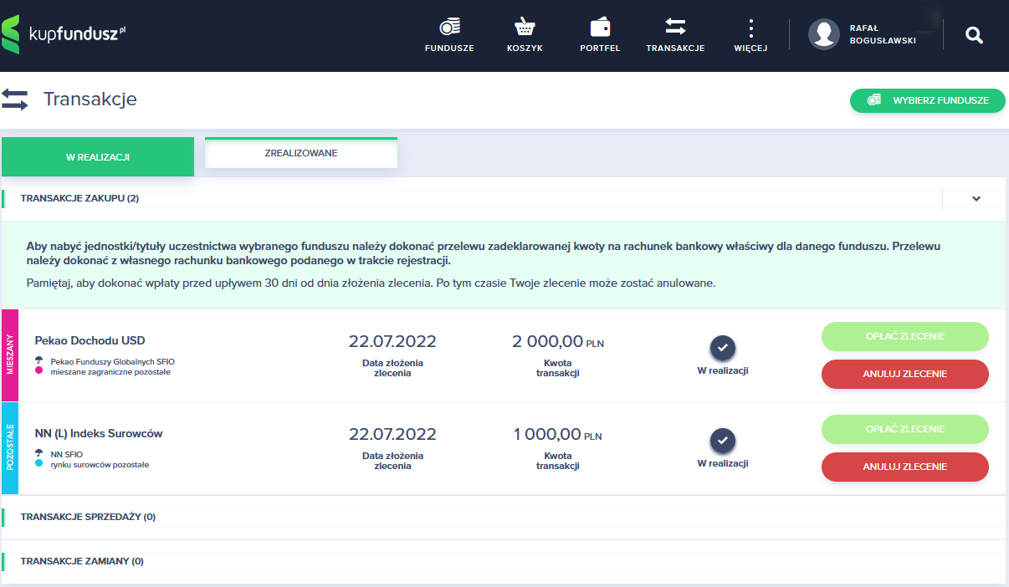
Task: Open the Koszyk menu label
Action: point(525,48)
